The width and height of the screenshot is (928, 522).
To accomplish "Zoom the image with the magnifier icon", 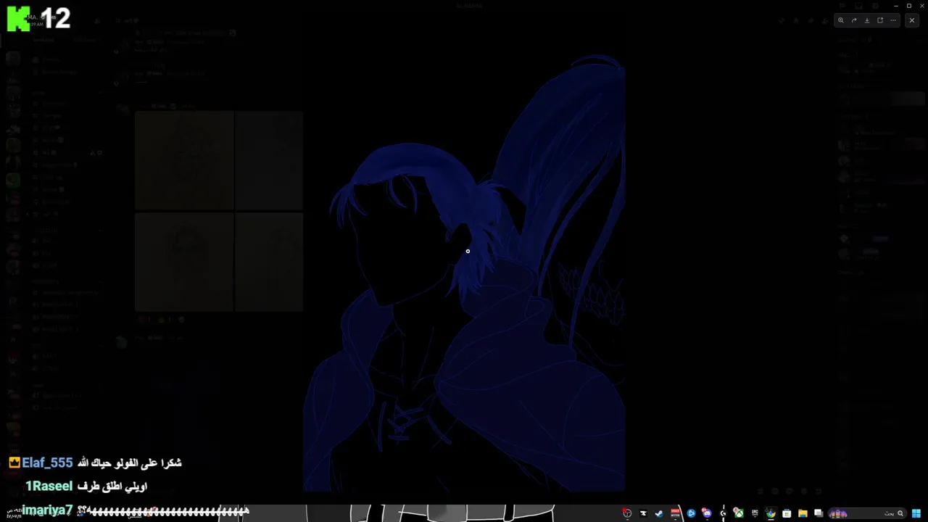I will pyautogui.click(x=841, y=20).
